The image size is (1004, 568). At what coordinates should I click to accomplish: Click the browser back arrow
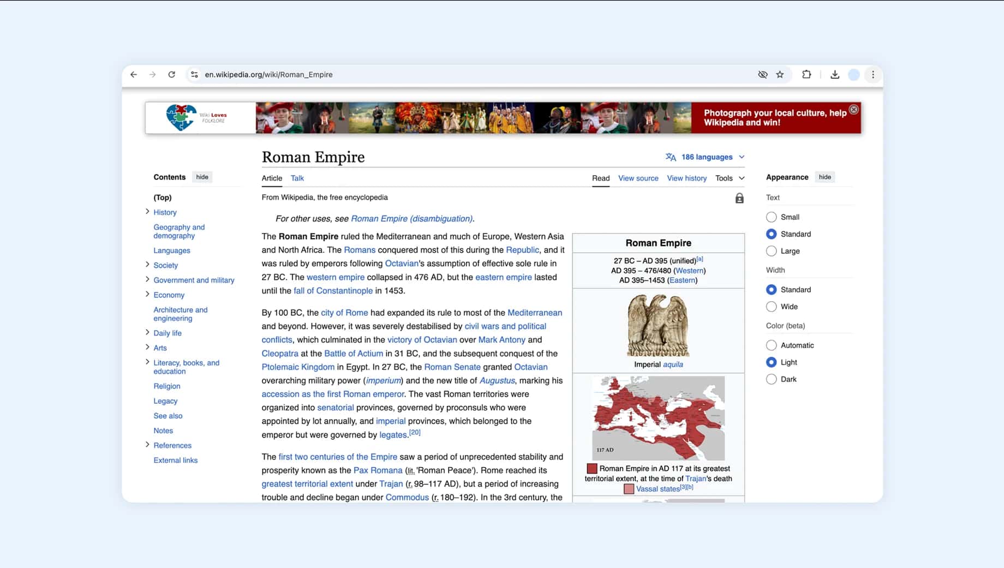coord(134,75)
